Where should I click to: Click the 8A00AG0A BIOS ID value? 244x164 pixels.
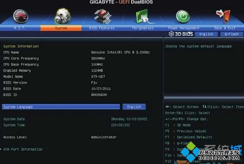99,95
